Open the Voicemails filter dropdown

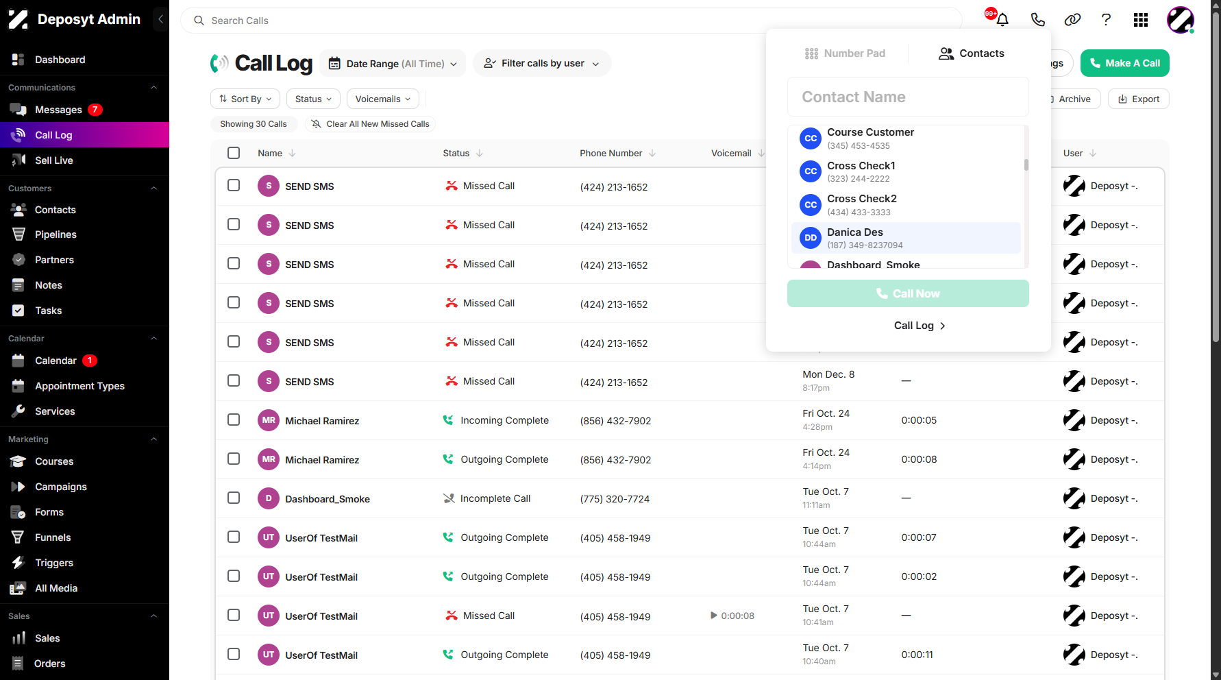pyautogui.click(x=382, y=99)
